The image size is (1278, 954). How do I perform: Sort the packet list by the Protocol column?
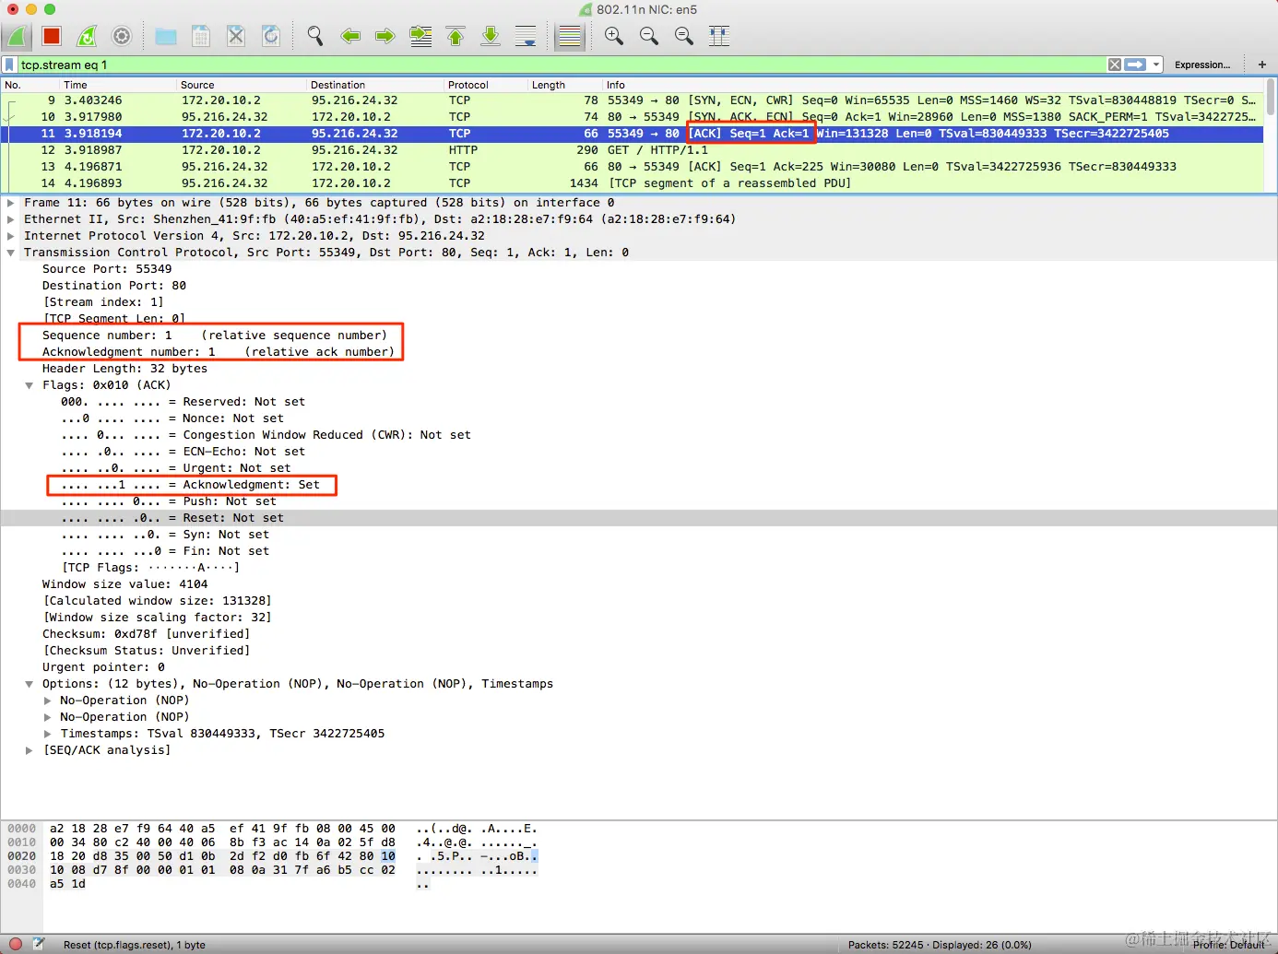(x=486, y=85)
